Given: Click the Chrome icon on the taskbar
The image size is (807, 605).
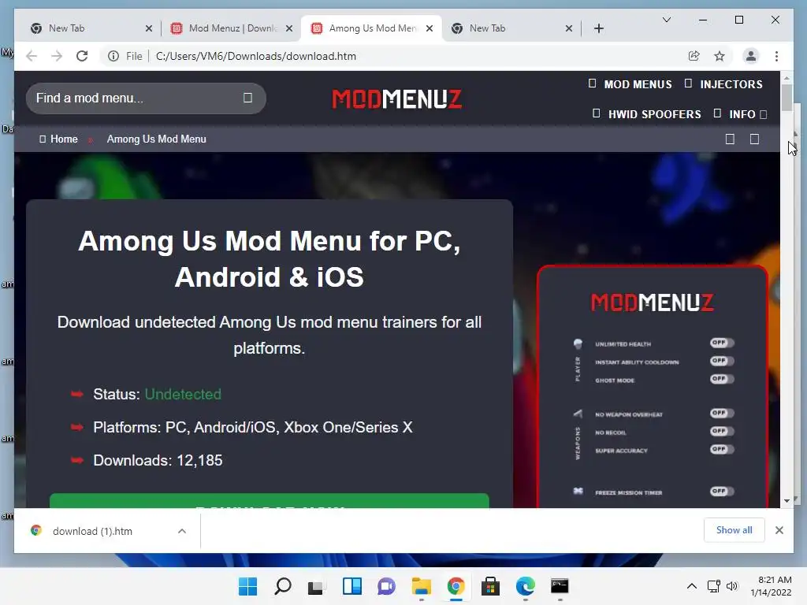Looking at the screenshot, I should [x=456, y=586].
